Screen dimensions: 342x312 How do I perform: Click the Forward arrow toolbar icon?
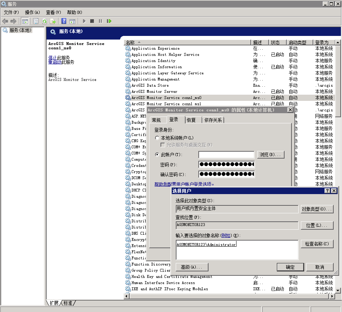tap(13, 21)
